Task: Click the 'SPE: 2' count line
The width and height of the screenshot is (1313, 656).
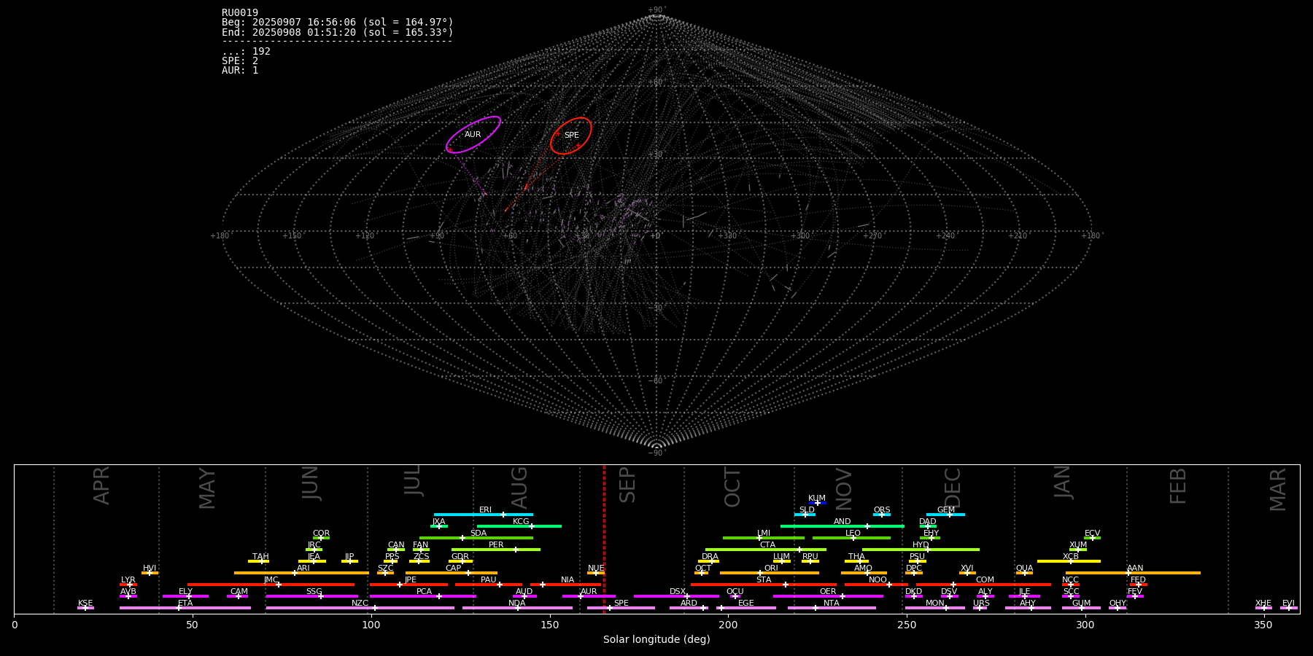Action: pyautogui.click(x=240, y=61)
